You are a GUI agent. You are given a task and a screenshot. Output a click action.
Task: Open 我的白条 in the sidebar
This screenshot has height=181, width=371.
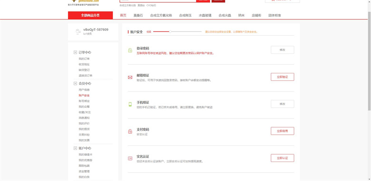click(84, 177)
